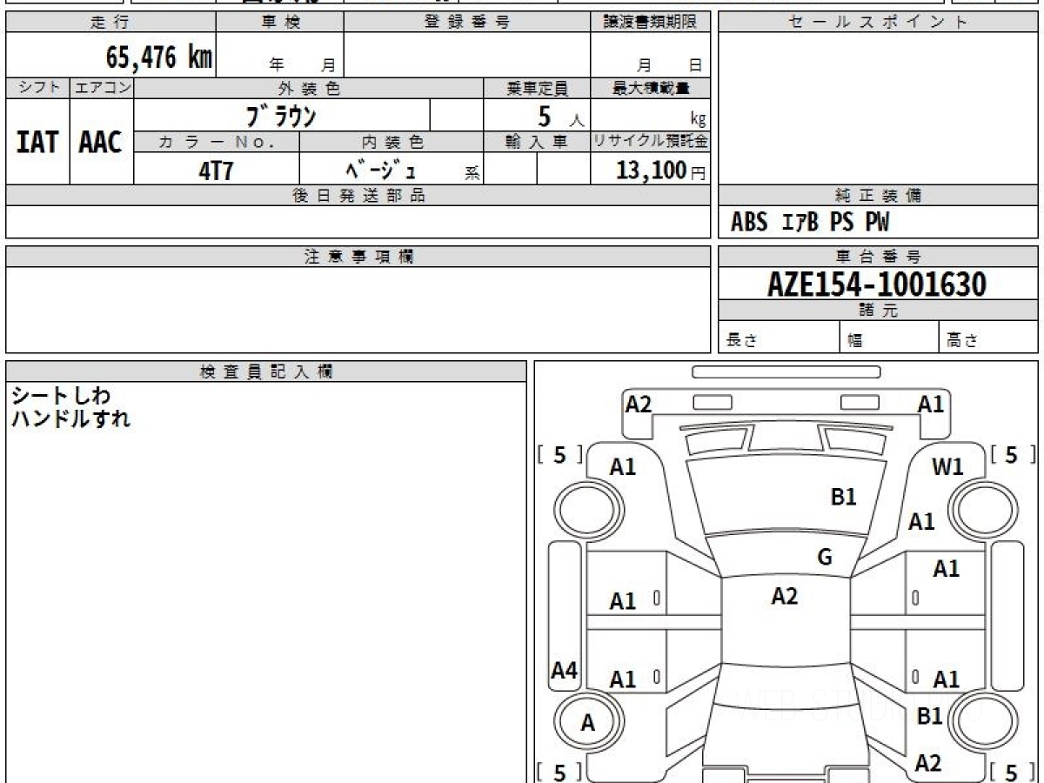Image resolution: width=1044 pixels, height=783 pixels.
Task: Click the 外装色 header
Action: tap(309, 88)
